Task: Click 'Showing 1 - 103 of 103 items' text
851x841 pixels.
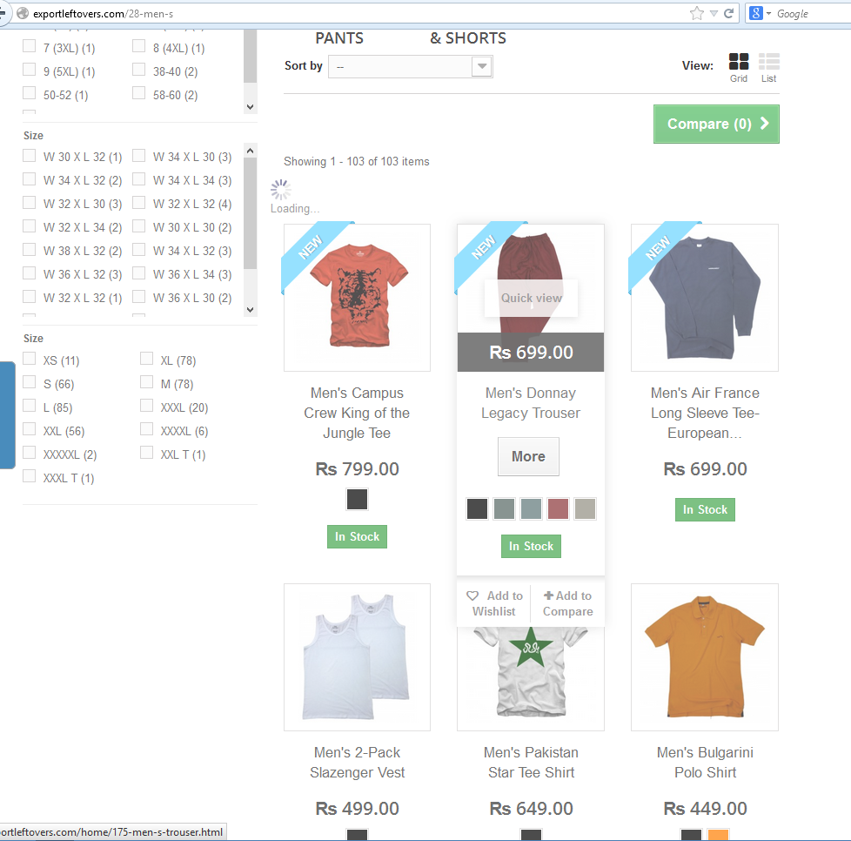Action: tap(357, 161)
